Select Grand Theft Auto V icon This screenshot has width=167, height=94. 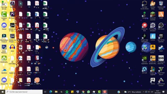click(x=161, y=71)
